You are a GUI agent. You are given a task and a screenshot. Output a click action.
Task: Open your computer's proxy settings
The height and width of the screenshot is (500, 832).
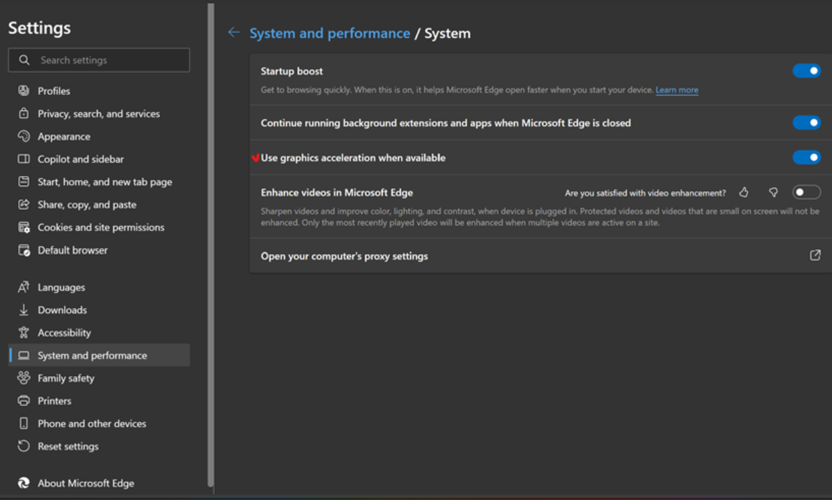pos(541,255)
